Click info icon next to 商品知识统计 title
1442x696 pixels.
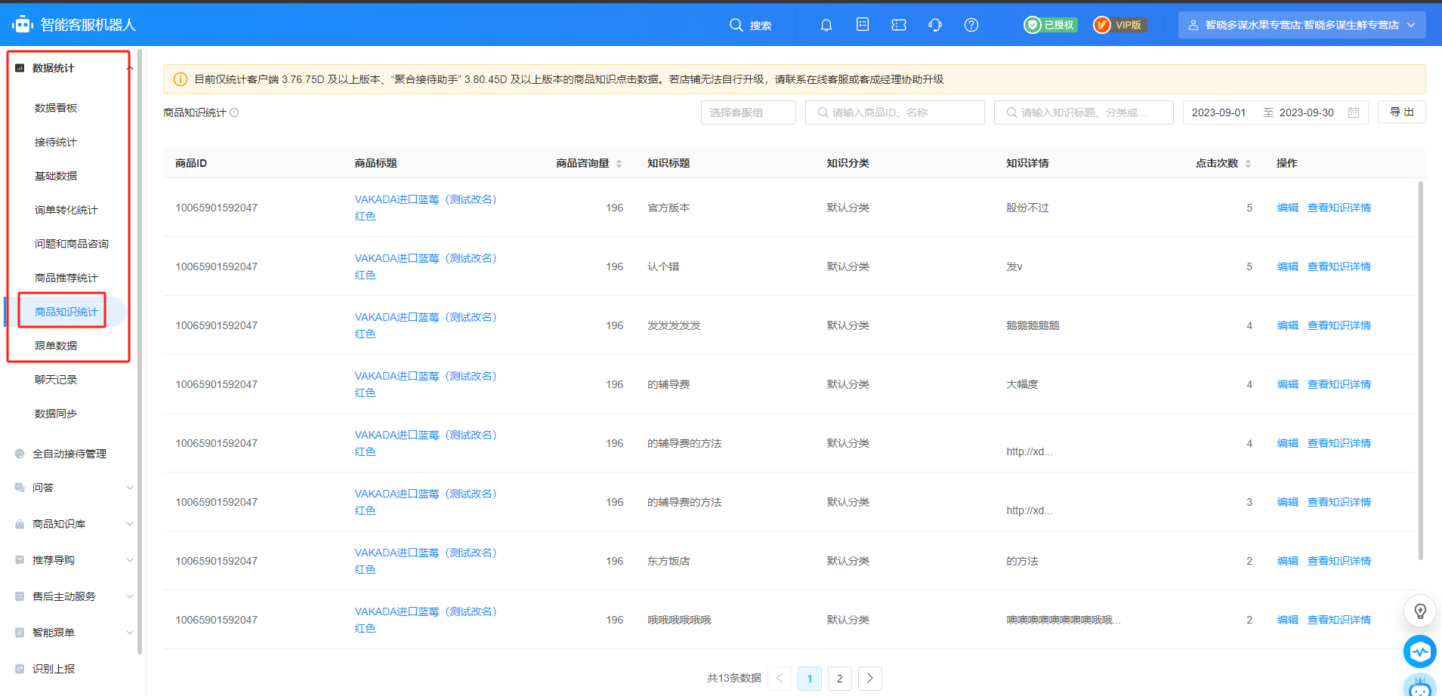coord(234,112)
